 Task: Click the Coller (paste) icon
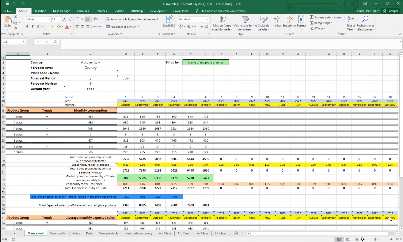pos(8,20)
